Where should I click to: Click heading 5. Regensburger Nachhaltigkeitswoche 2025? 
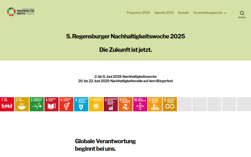[x=125, y=36]
